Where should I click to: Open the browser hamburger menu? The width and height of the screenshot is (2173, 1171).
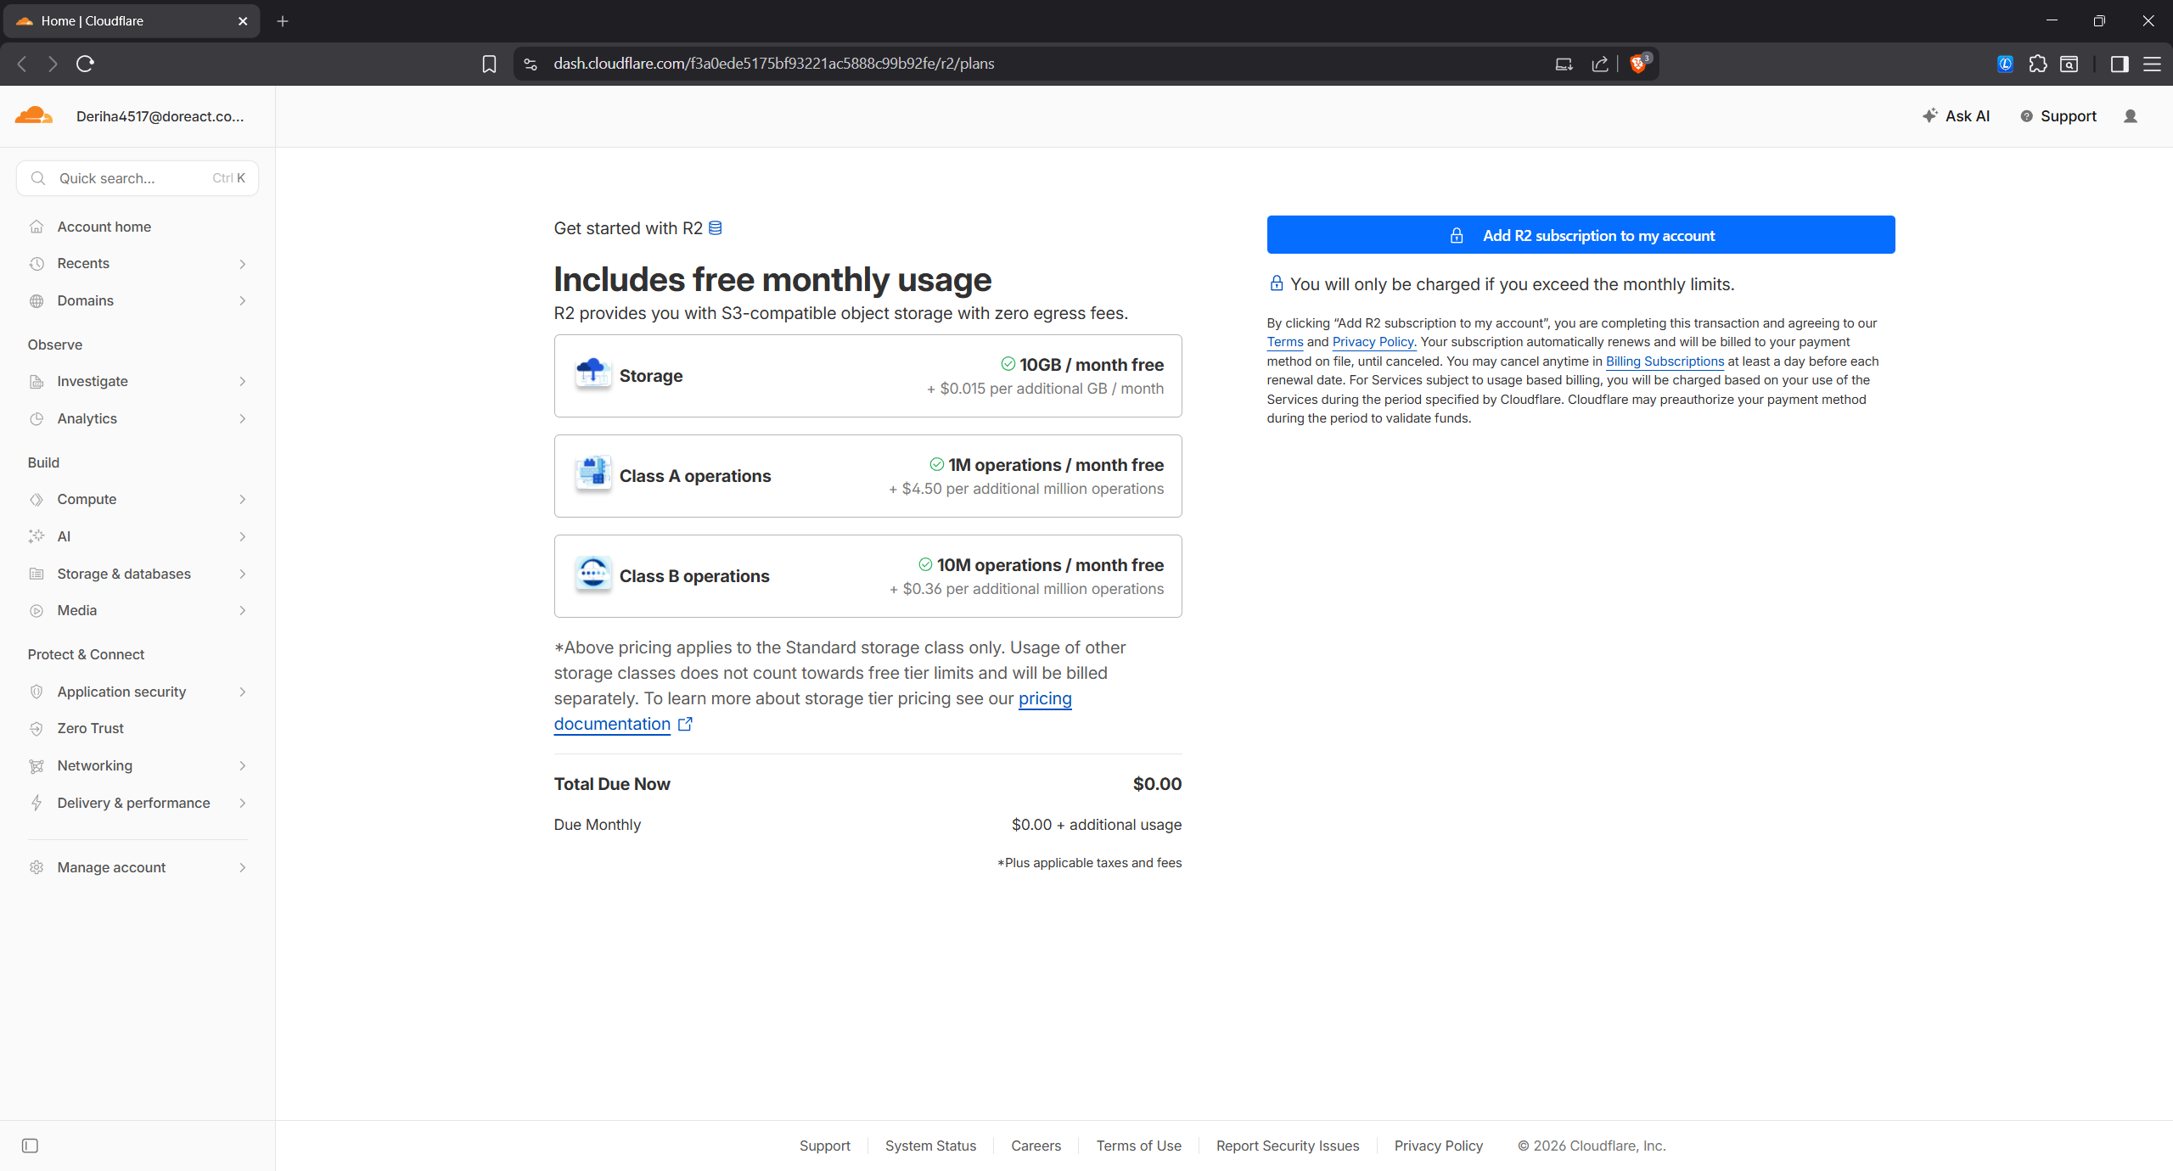click(2153, 64)
